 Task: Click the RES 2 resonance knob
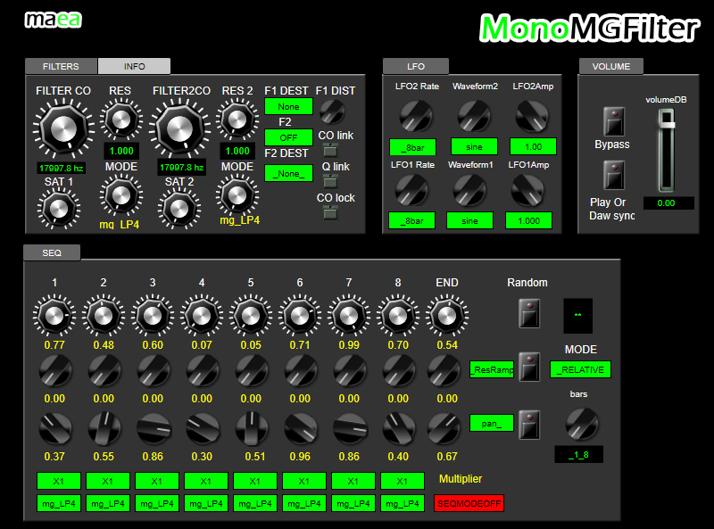(x=237, y=120)
